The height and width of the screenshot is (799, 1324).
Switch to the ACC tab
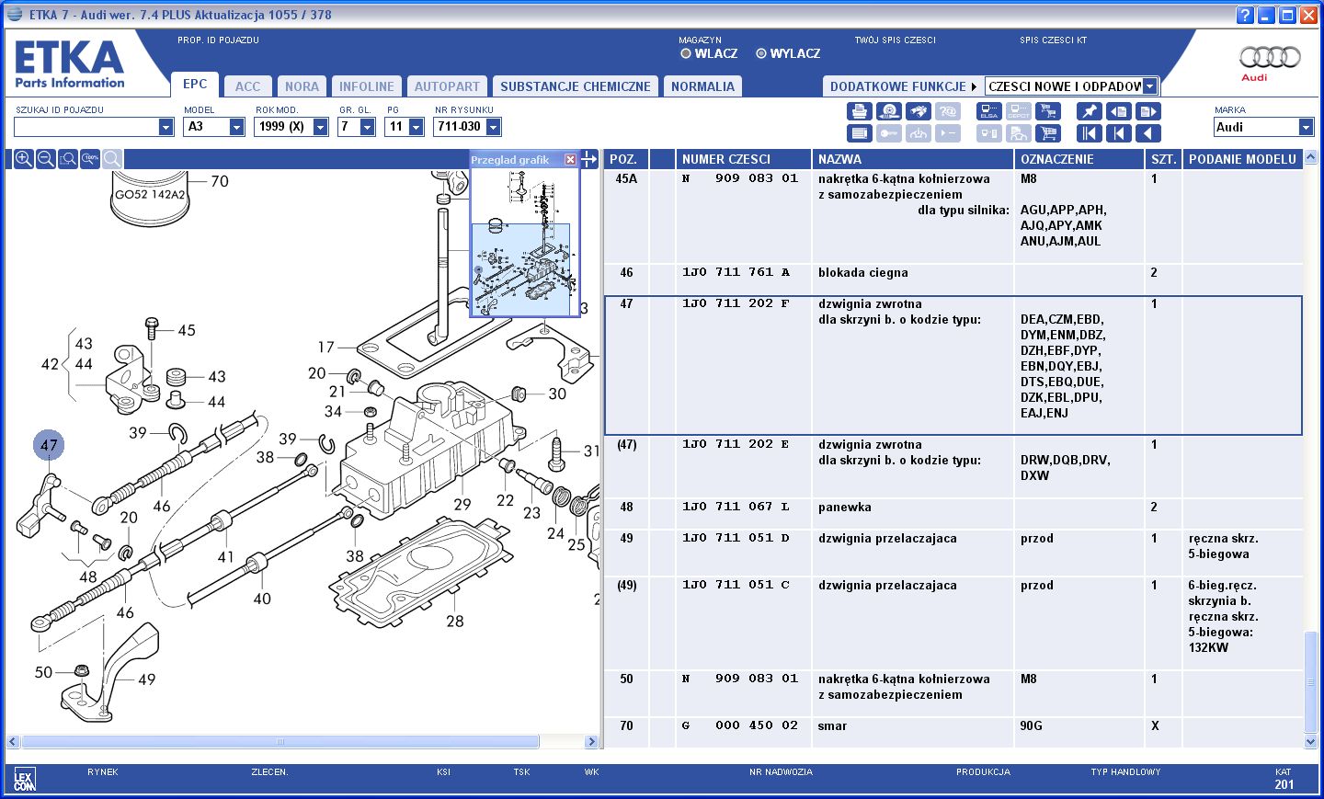[247, 86]
